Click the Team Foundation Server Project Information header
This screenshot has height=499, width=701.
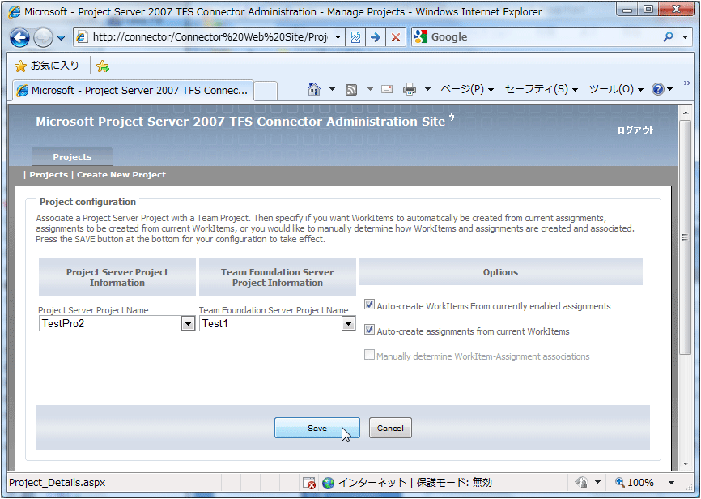[x=277, y=277]
